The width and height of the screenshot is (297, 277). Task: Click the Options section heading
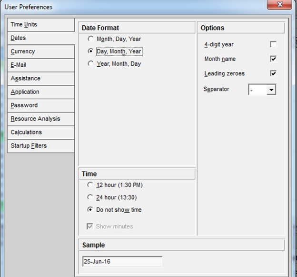click(x=212, y=28)
